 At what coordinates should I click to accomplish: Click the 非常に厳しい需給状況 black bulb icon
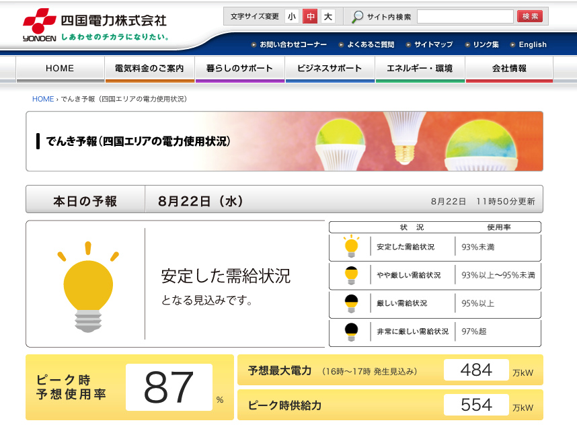coord(351,331)
